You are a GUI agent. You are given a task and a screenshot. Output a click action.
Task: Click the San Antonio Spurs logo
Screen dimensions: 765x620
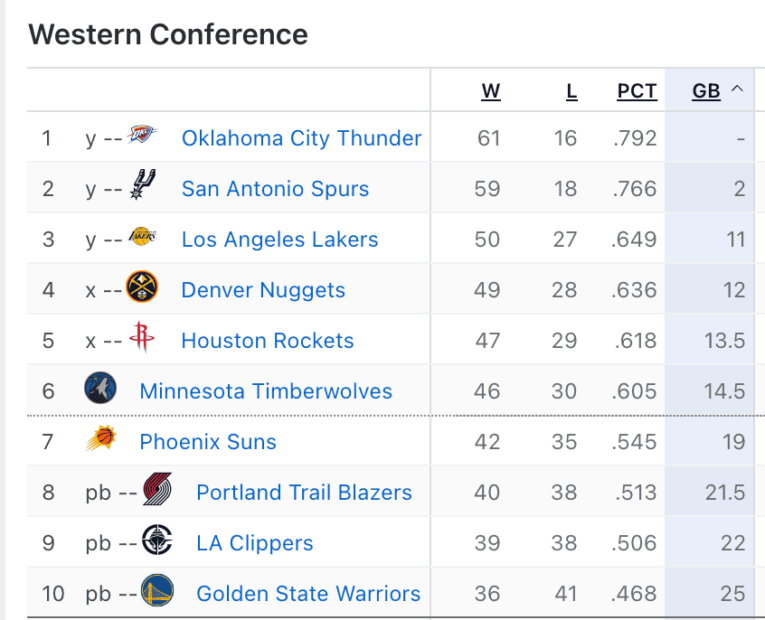coord(143,186)
